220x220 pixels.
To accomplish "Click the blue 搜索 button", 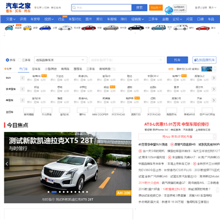I will point(139,8).
